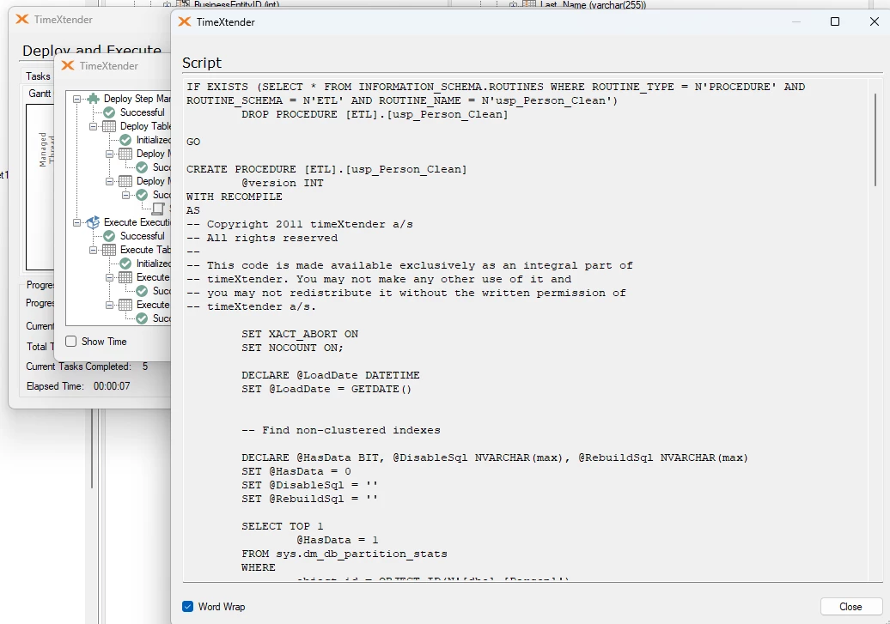Collapse the Deploy Step node
Screen dimensions: 890x624
pos(76,99)
